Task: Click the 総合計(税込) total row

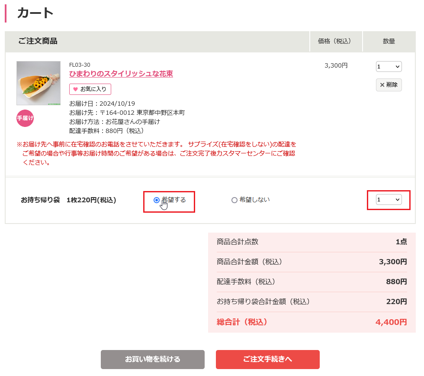Action: click(312, 322)
